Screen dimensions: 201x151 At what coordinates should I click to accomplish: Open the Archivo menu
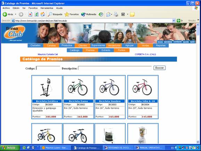pyautogui.click(x=6, y=8)
